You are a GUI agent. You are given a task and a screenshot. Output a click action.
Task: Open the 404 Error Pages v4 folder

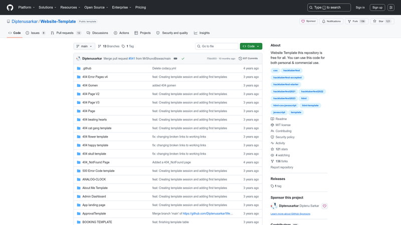[95, 77]
